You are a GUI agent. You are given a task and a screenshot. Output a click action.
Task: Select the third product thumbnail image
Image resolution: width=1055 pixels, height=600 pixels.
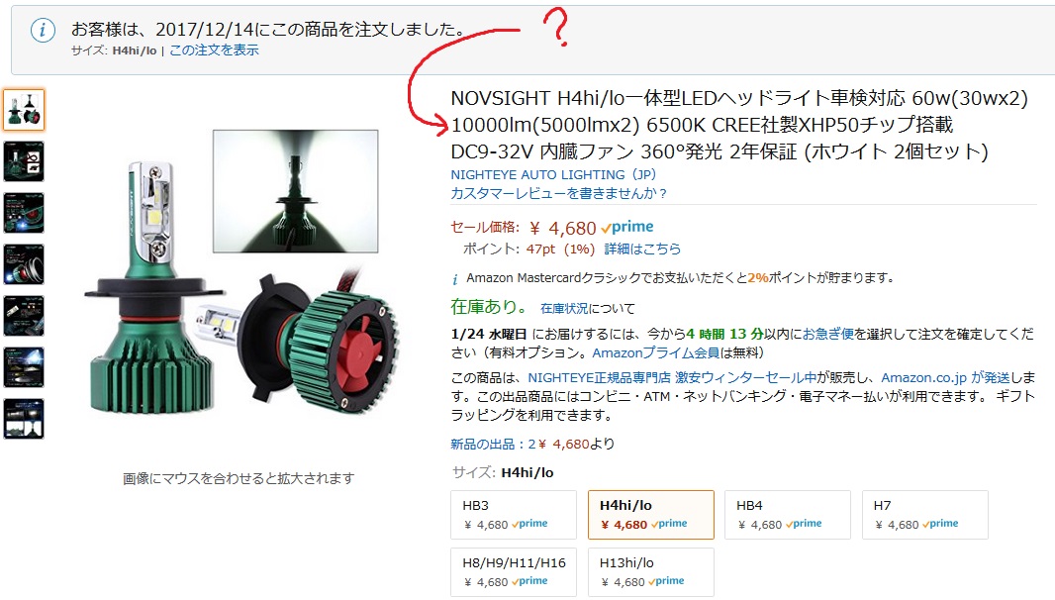[x=24, y=213]
